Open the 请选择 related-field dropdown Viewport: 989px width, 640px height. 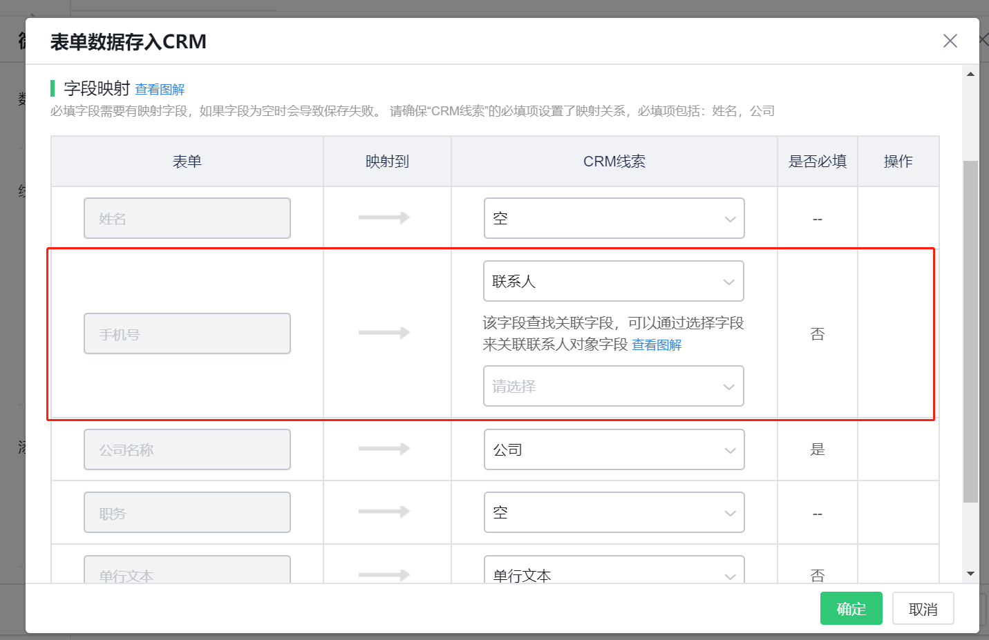[614, 386]
